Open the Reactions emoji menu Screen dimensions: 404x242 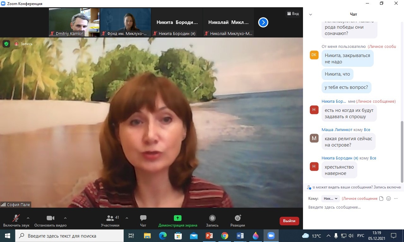click(238, 218)
